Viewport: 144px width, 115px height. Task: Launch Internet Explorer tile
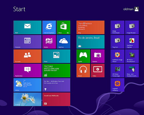tap(49, 27)
